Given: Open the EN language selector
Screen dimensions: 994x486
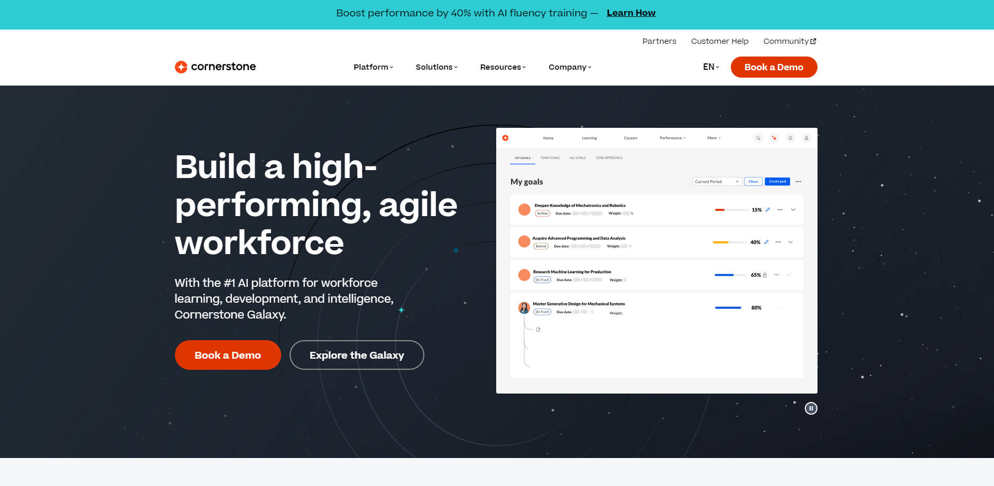Looking at the screenshot, I should click(x=711, y=67).
